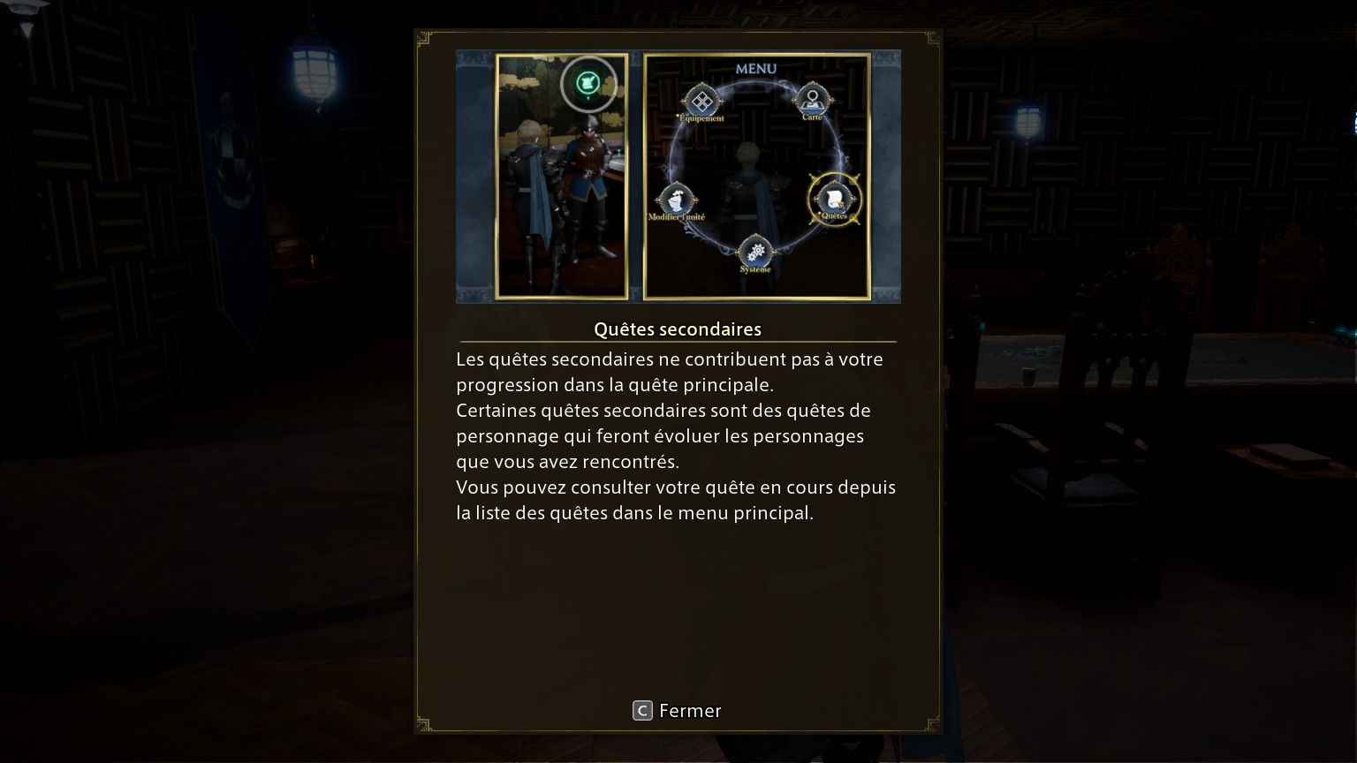Click the green quest marker above guard

pos(588,85)
